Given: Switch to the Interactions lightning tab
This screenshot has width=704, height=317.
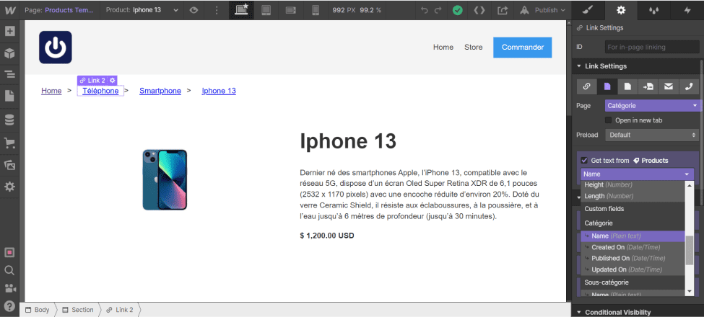Looking at the screenshot, I should [687, 10].
